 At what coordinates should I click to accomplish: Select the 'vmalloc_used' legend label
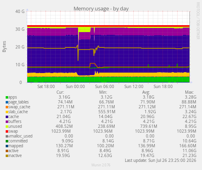[20, 136]
